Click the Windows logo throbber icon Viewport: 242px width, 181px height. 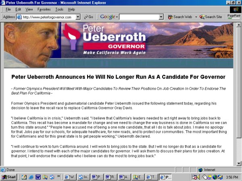click(x=236, y=10)
